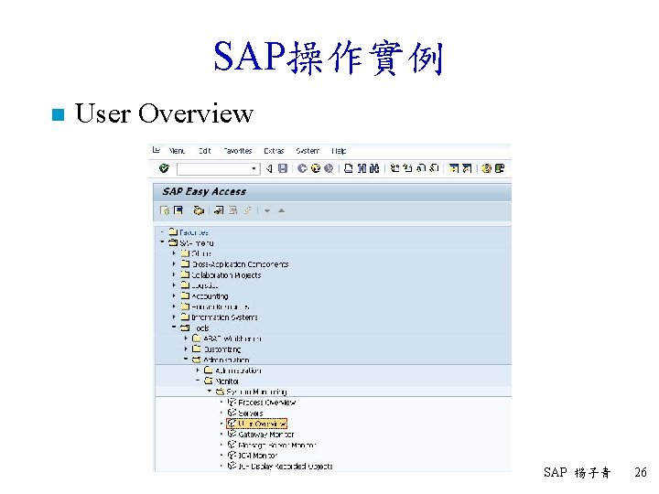This screenshot has width=659, height=494.
Task: Click the SAP Business Workplace icon
Action: pyautogui.click(x=199, y=210)
